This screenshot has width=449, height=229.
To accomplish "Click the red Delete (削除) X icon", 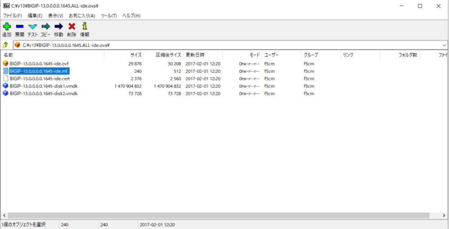I will pyautogui.click(x=71, y=27).
